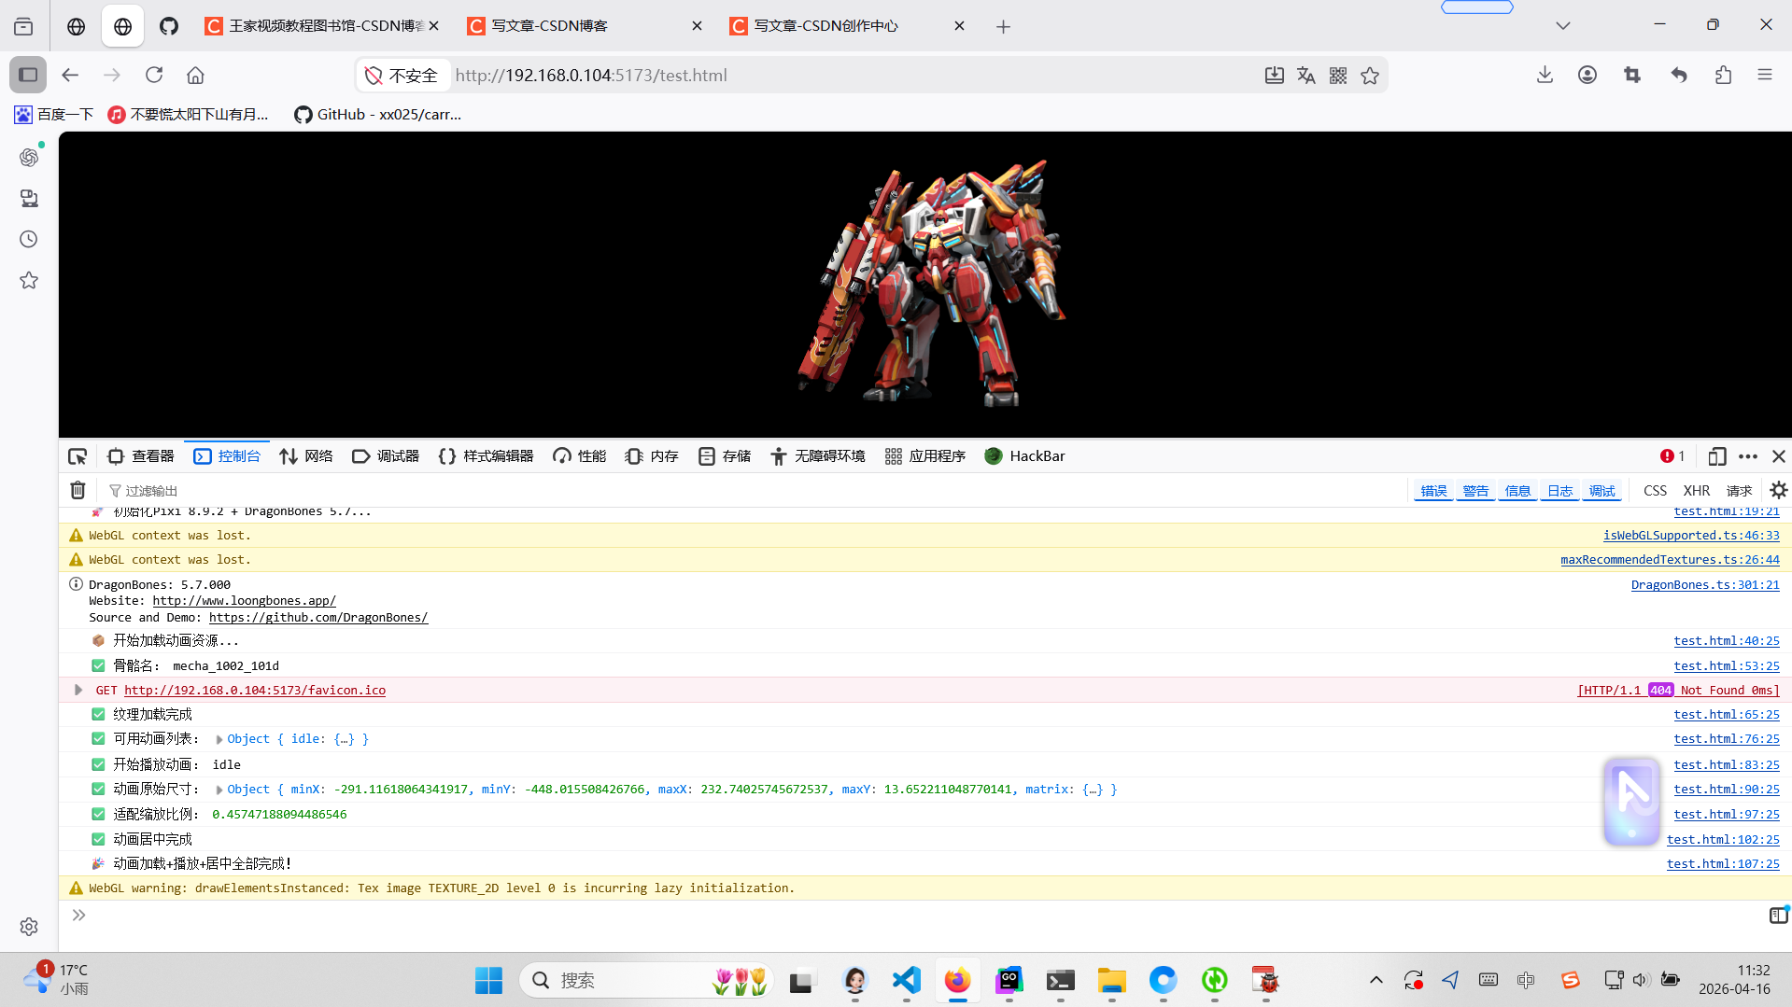Viewport: 1792px width, 1007px height.
Task: Open browser downloads panel
Action: (1545, 76)
